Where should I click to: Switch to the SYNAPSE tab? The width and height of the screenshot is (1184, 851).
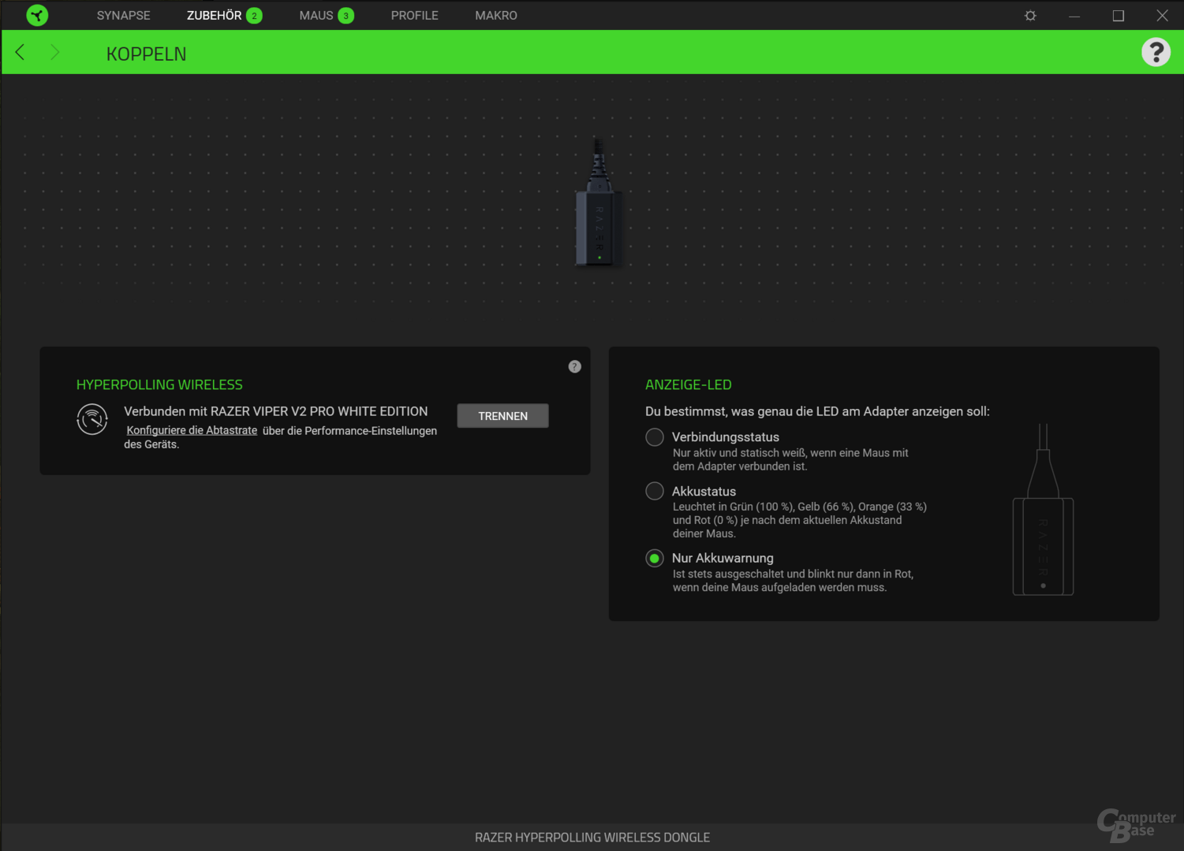pyautogui.click(x=123, y=16)
